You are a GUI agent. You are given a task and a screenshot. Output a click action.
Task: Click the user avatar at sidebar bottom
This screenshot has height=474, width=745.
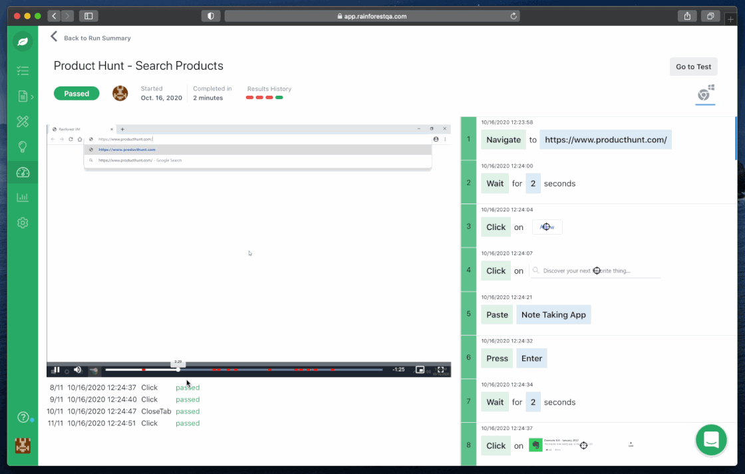click(x=23, y=445)
